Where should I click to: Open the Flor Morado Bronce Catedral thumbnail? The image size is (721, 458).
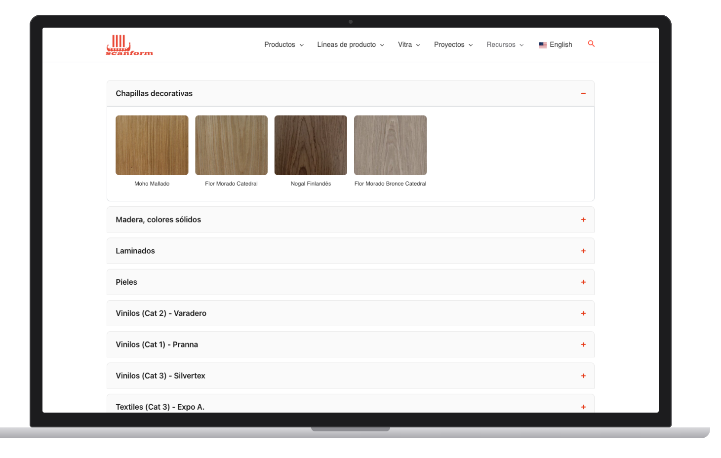[x=391, y=145]
